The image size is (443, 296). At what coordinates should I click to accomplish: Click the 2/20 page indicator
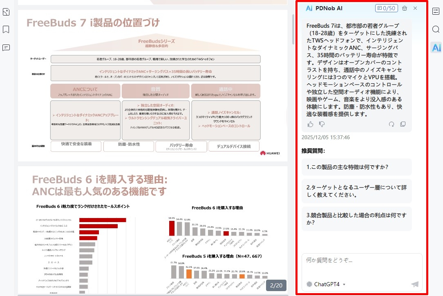click(x=276, y=285)
